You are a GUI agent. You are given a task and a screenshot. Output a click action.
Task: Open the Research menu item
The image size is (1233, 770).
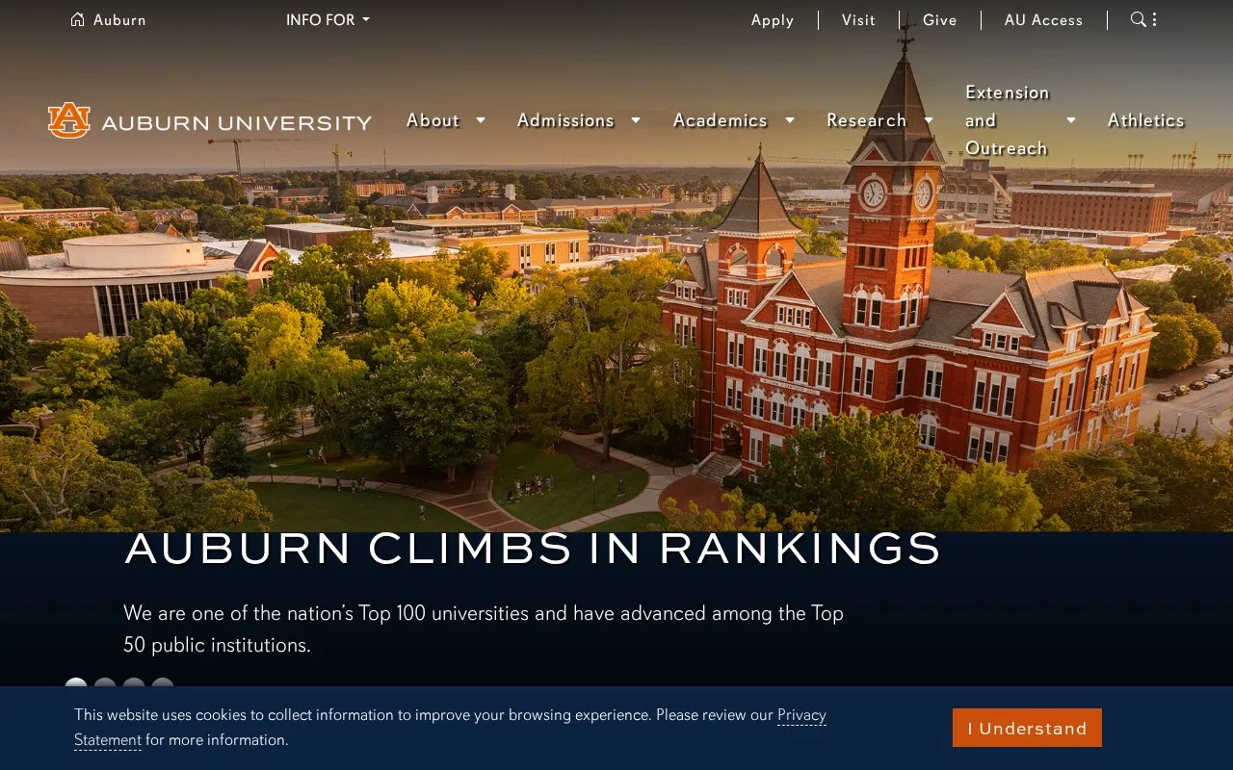(x=867, y=120)
